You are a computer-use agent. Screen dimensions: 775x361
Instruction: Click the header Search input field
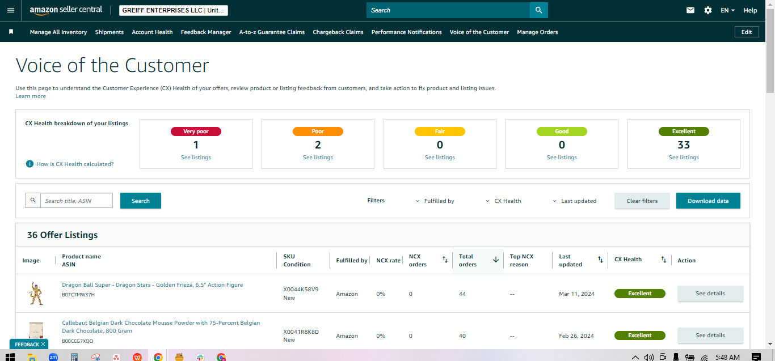tap(448, 10)
